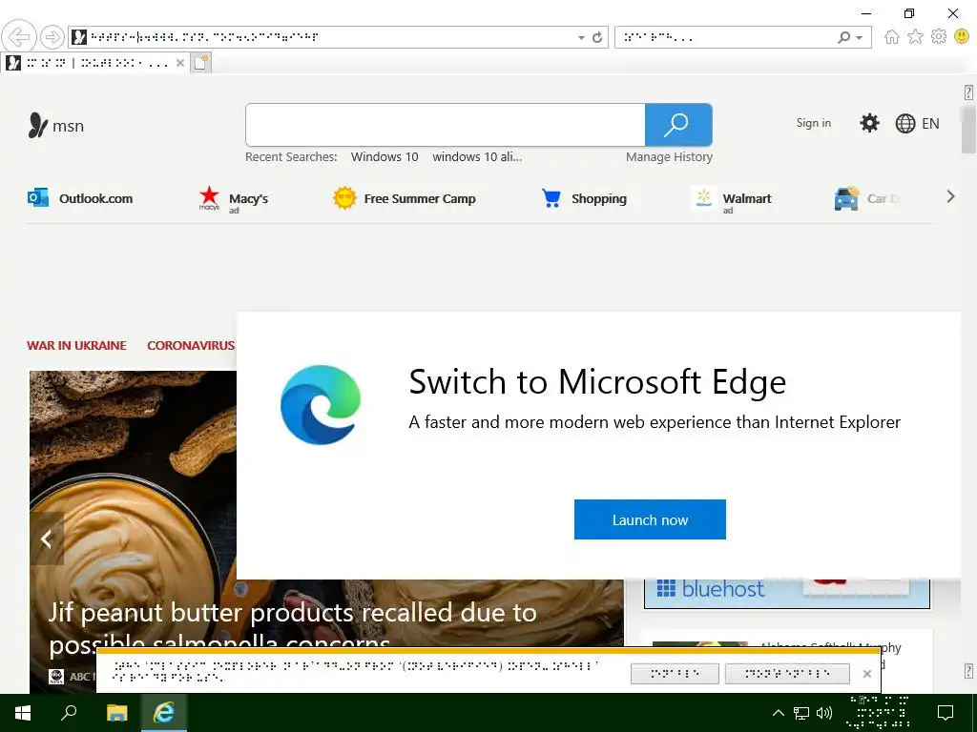Open the partially hidden Car shortcut
This screenshot has width=977, height=732.
coord(866,198)
